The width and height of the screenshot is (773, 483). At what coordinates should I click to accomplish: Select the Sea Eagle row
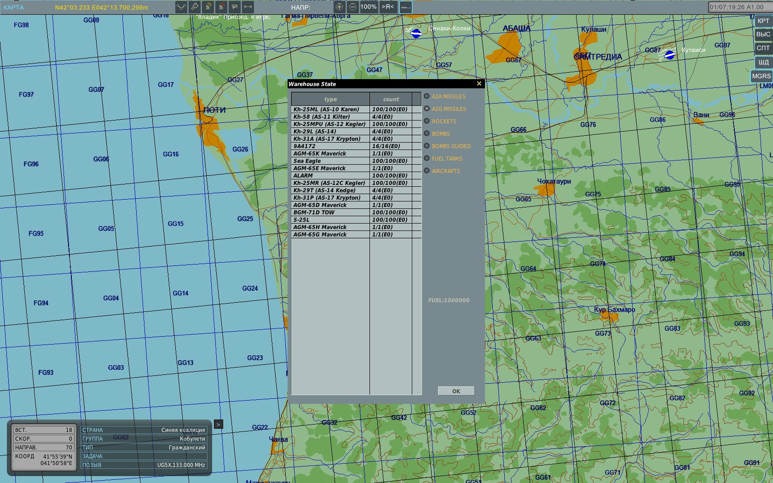[x=356, y=161]
